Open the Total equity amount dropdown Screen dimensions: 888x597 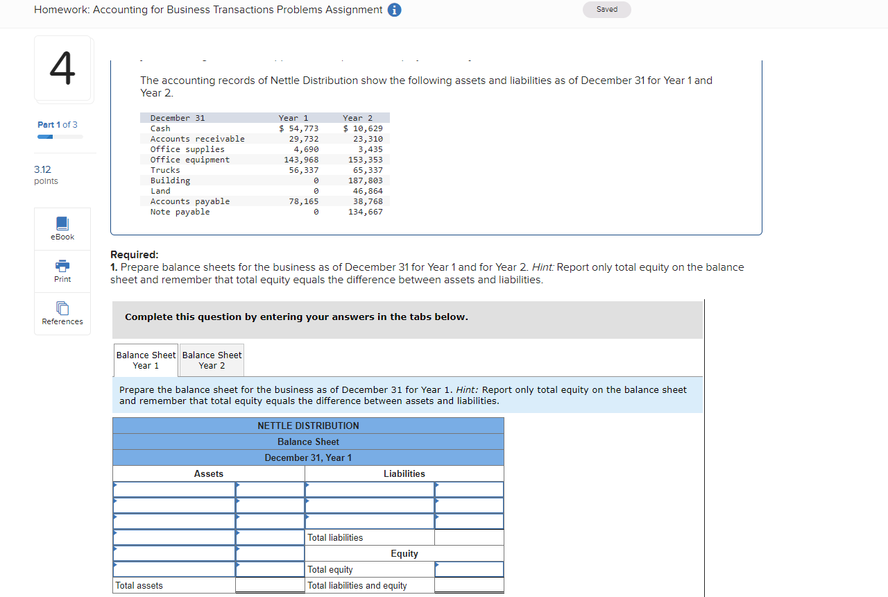(x=469, y=569)
